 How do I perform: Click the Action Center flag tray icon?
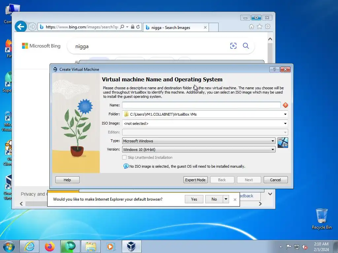coord(288,247)
